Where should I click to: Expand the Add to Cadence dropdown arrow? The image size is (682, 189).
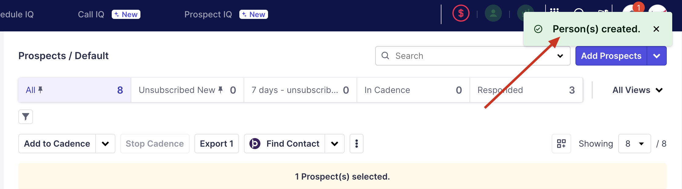(x=105, y=144)
